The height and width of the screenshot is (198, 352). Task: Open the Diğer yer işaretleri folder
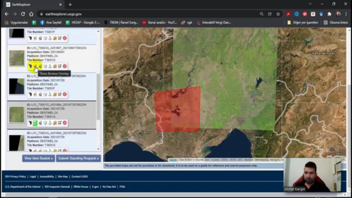tap(303, 23)
